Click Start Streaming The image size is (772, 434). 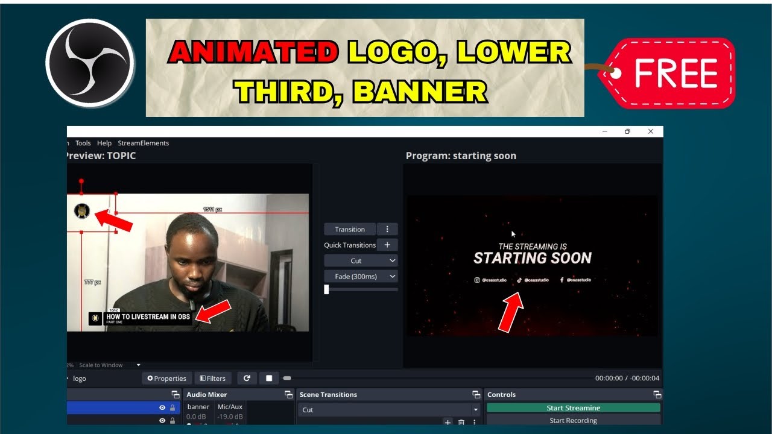click(x=573, y=408)
